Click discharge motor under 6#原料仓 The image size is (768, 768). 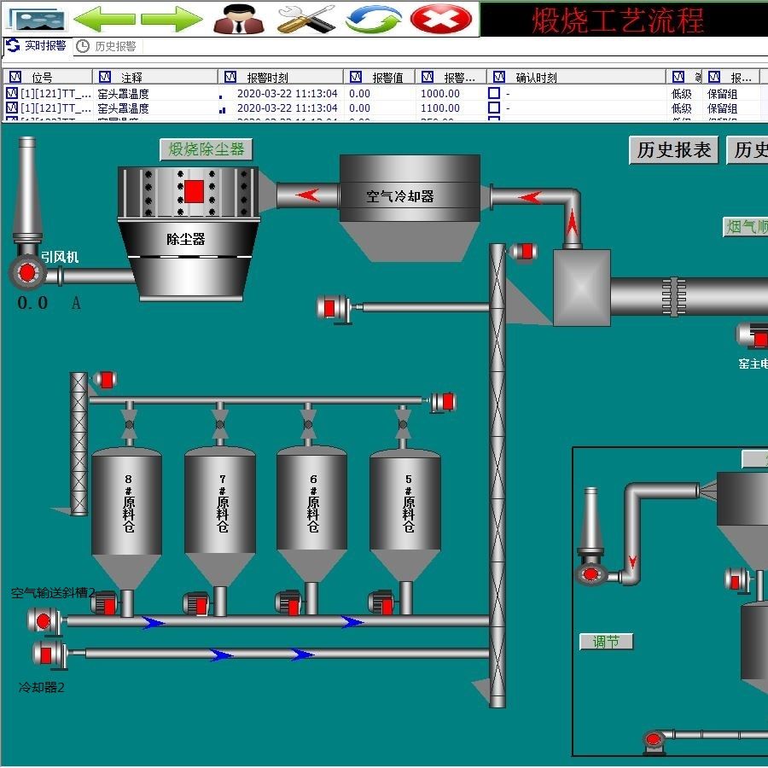tap(288, 603)
